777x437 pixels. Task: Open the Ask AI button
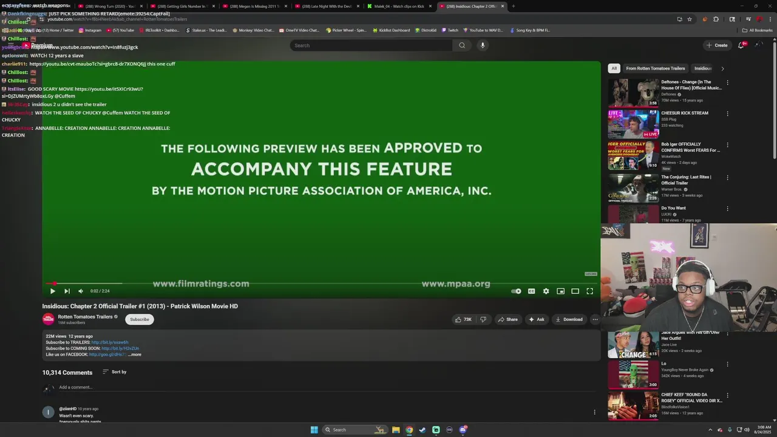(x=536, y=319)
